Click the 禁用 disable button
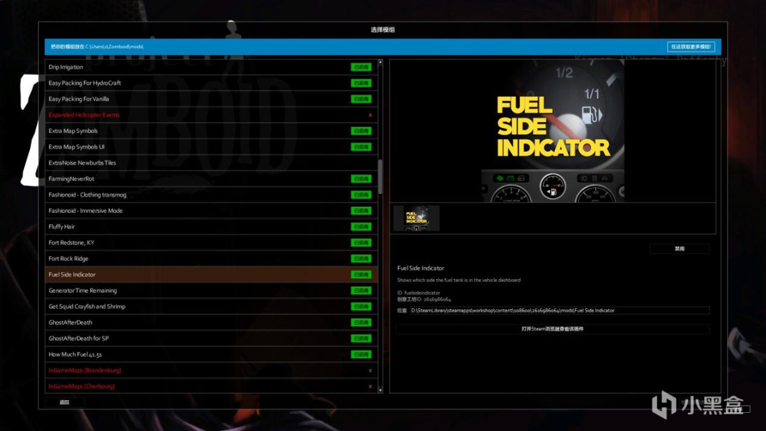Screen dimensions: 766x431 tap(679, 249)
